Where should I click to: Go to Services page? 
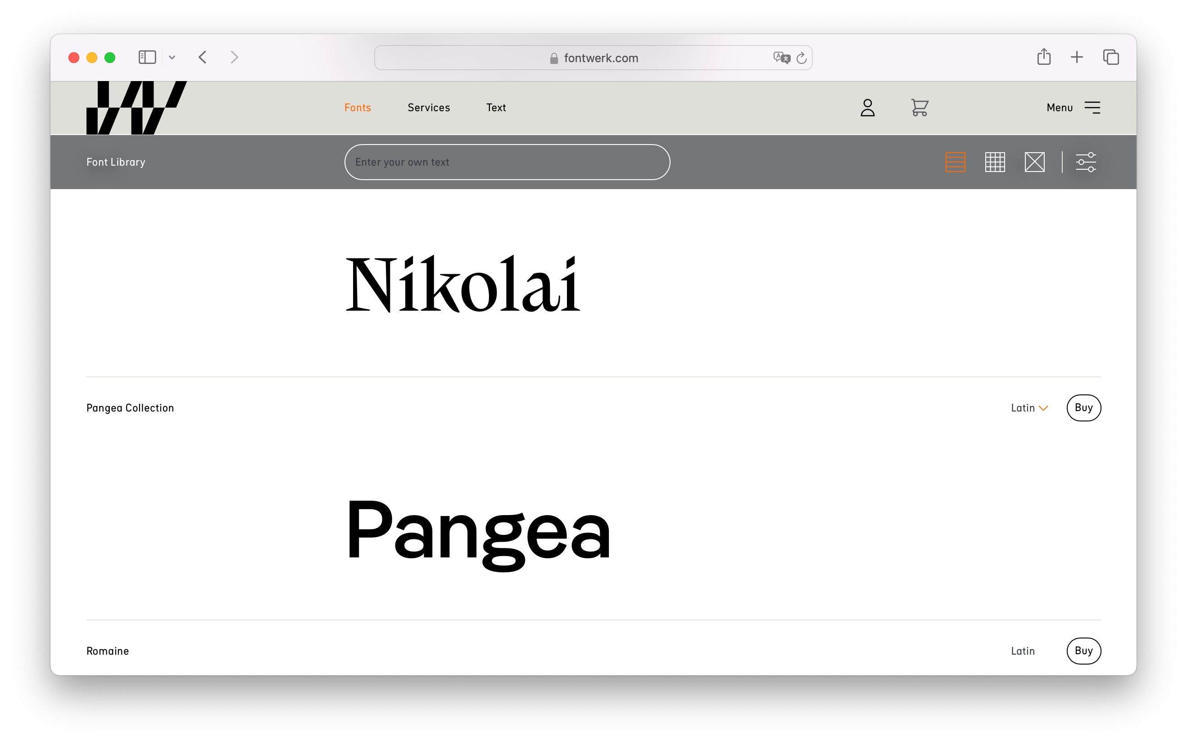click(x=428, y=108)
